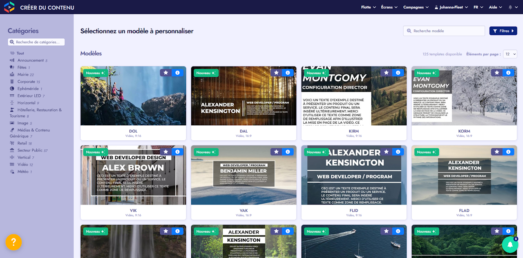The width and height of the screenshot is (523, 258).
Task: Open the FR language dropdown
Action: click(478, 7)
